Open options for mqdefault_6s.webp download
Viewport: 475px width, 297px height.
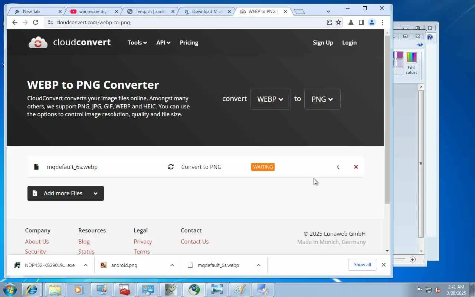pos(259,265)
